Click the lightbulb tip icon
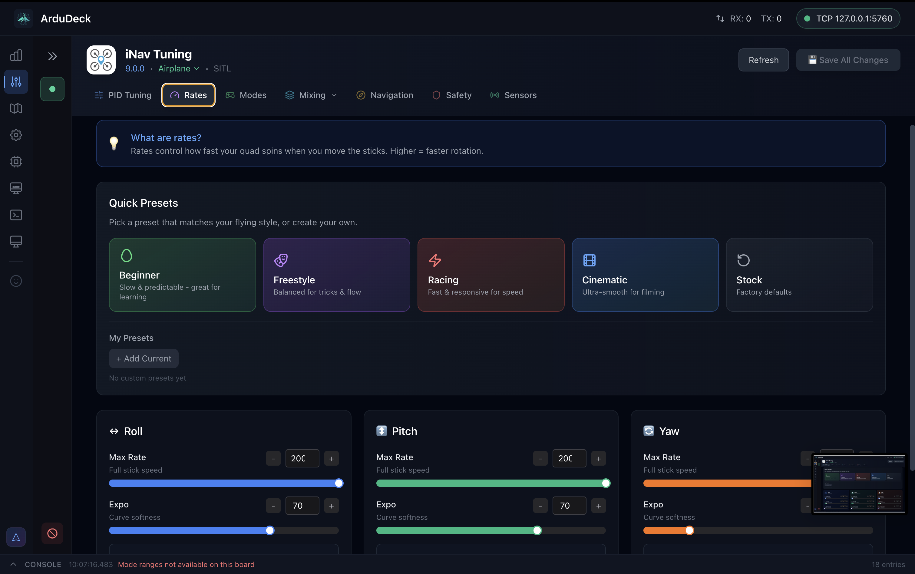915x574 pixels. coord(114,143)
